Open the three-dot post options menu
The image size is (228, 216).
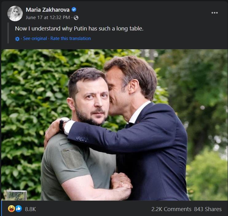214,13
